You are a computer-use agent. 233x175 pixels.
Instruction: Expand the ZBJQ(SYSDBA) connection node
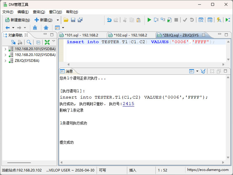[x=6, y=60]
